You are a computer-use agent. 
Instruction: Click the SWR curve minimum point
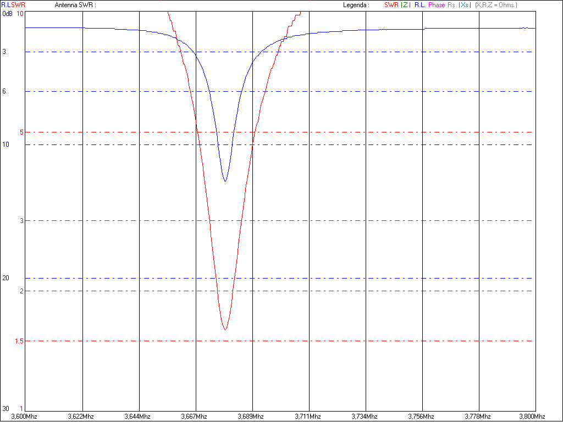coord(225,329)
